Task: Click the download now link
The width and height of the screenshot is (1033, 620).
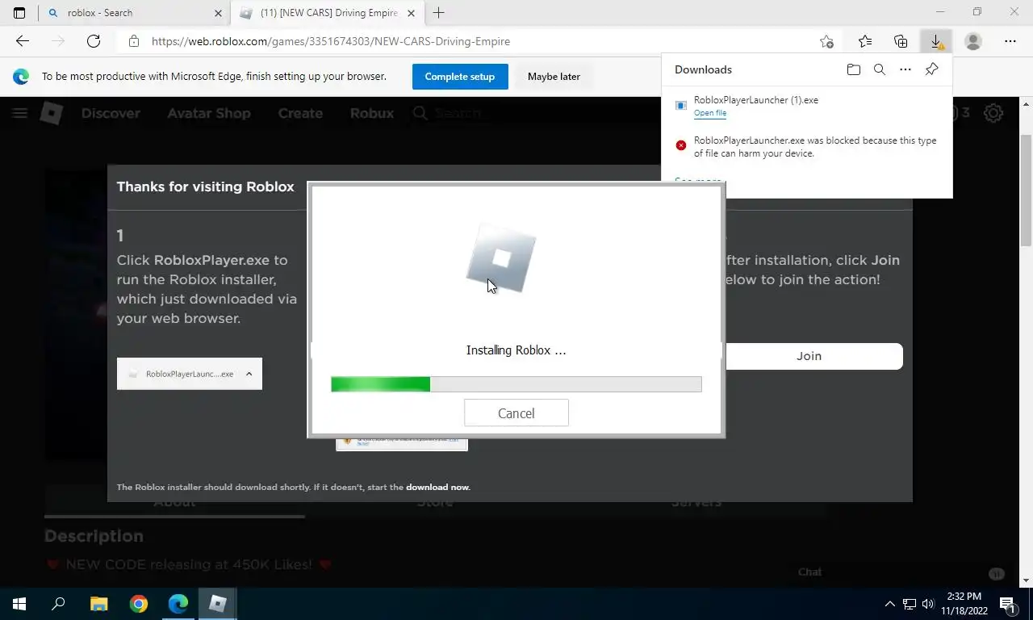Action: click(437, 487)
